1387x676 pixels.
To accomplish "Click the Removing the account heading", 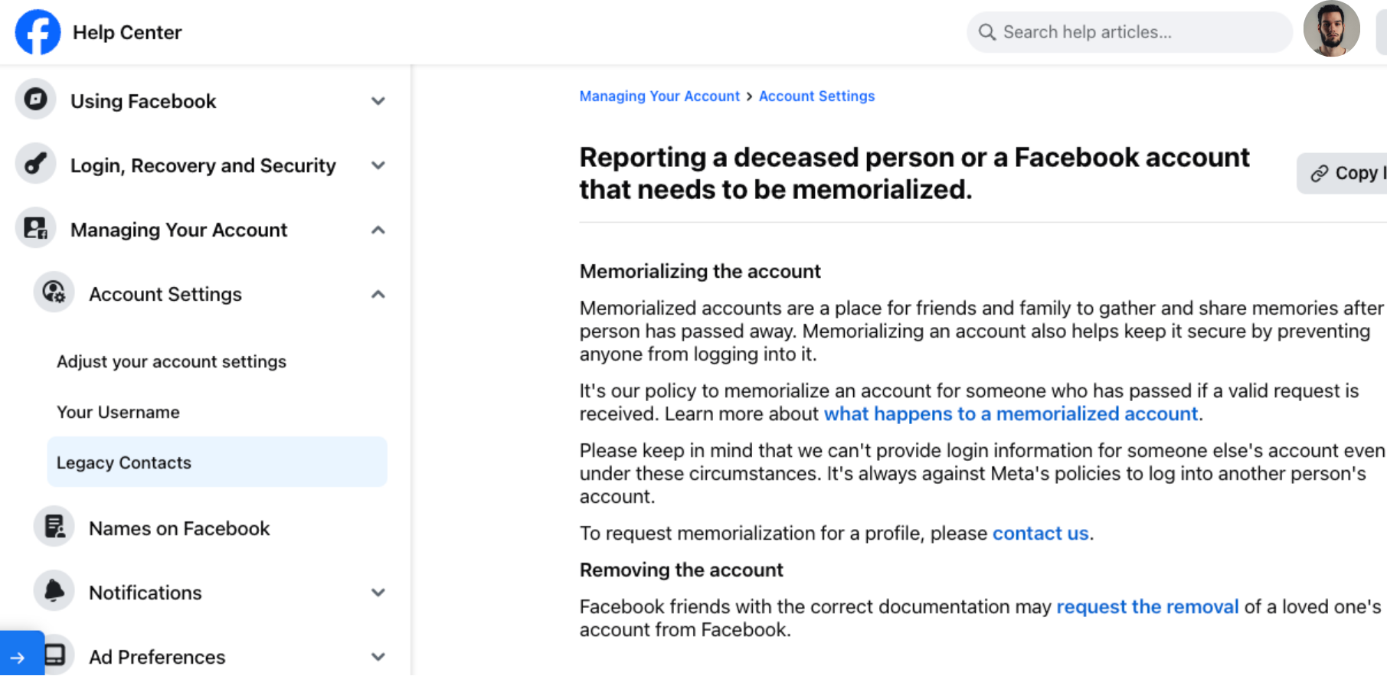I will [x=681, y=570].
